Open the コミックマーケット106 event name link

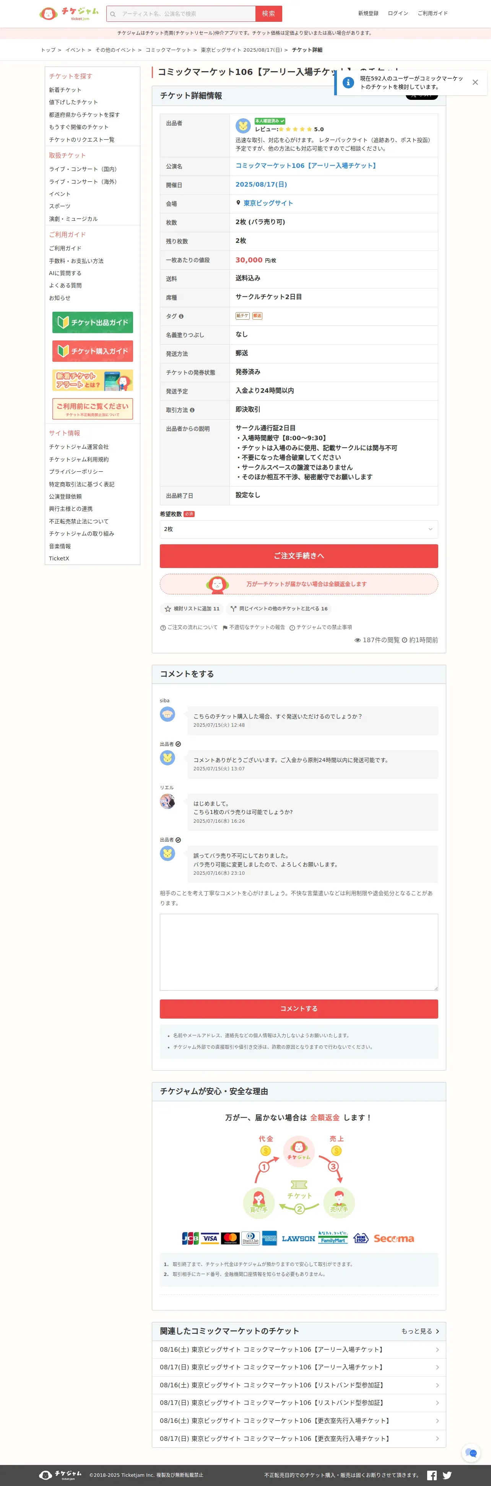tap(306, 166)
